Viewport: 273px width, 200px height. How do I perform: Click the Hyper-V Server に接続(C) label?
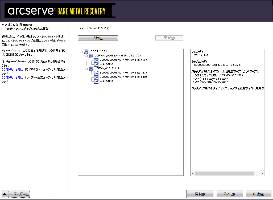94,28
